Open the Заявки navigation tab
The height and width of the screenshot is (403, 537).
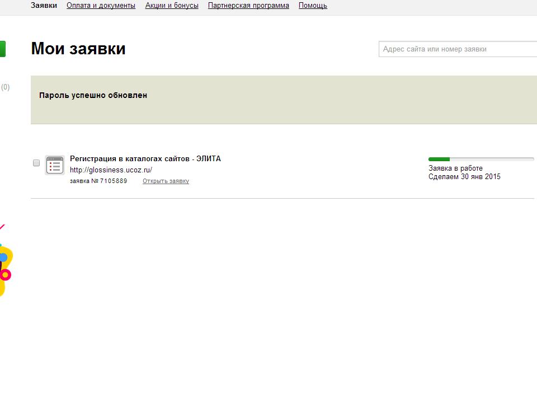pos(44,6)
